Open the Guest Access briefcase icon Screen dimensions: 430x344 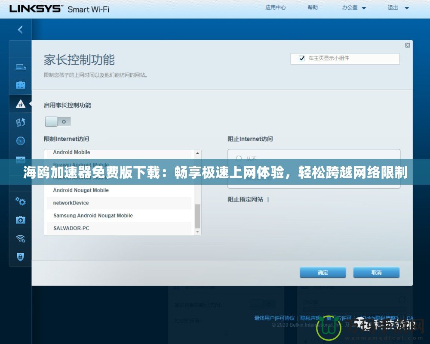pyautogui.click(x=21, y=85)
